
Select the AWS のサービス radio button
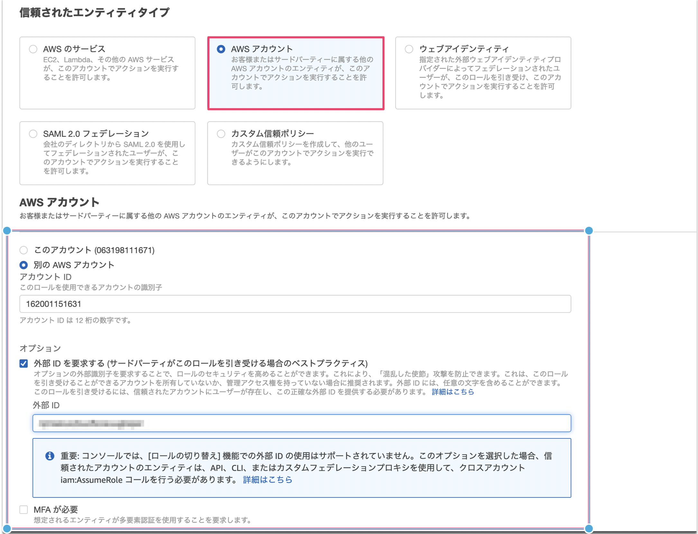33,49
